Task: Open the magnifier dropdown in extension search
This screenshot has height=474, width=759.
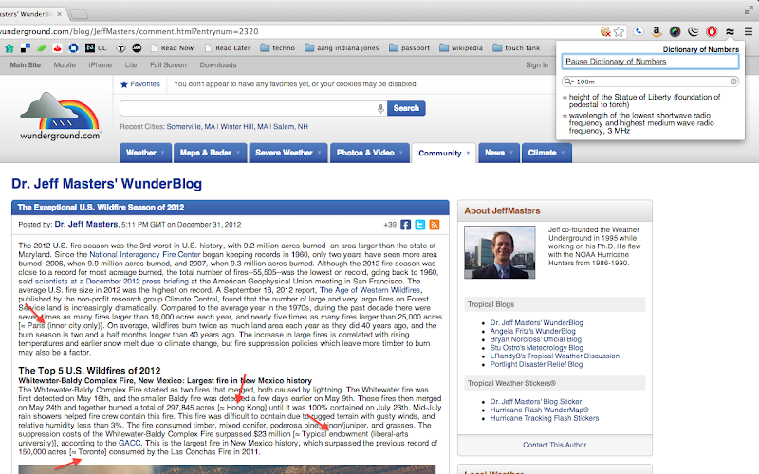Action: point(568,82)
